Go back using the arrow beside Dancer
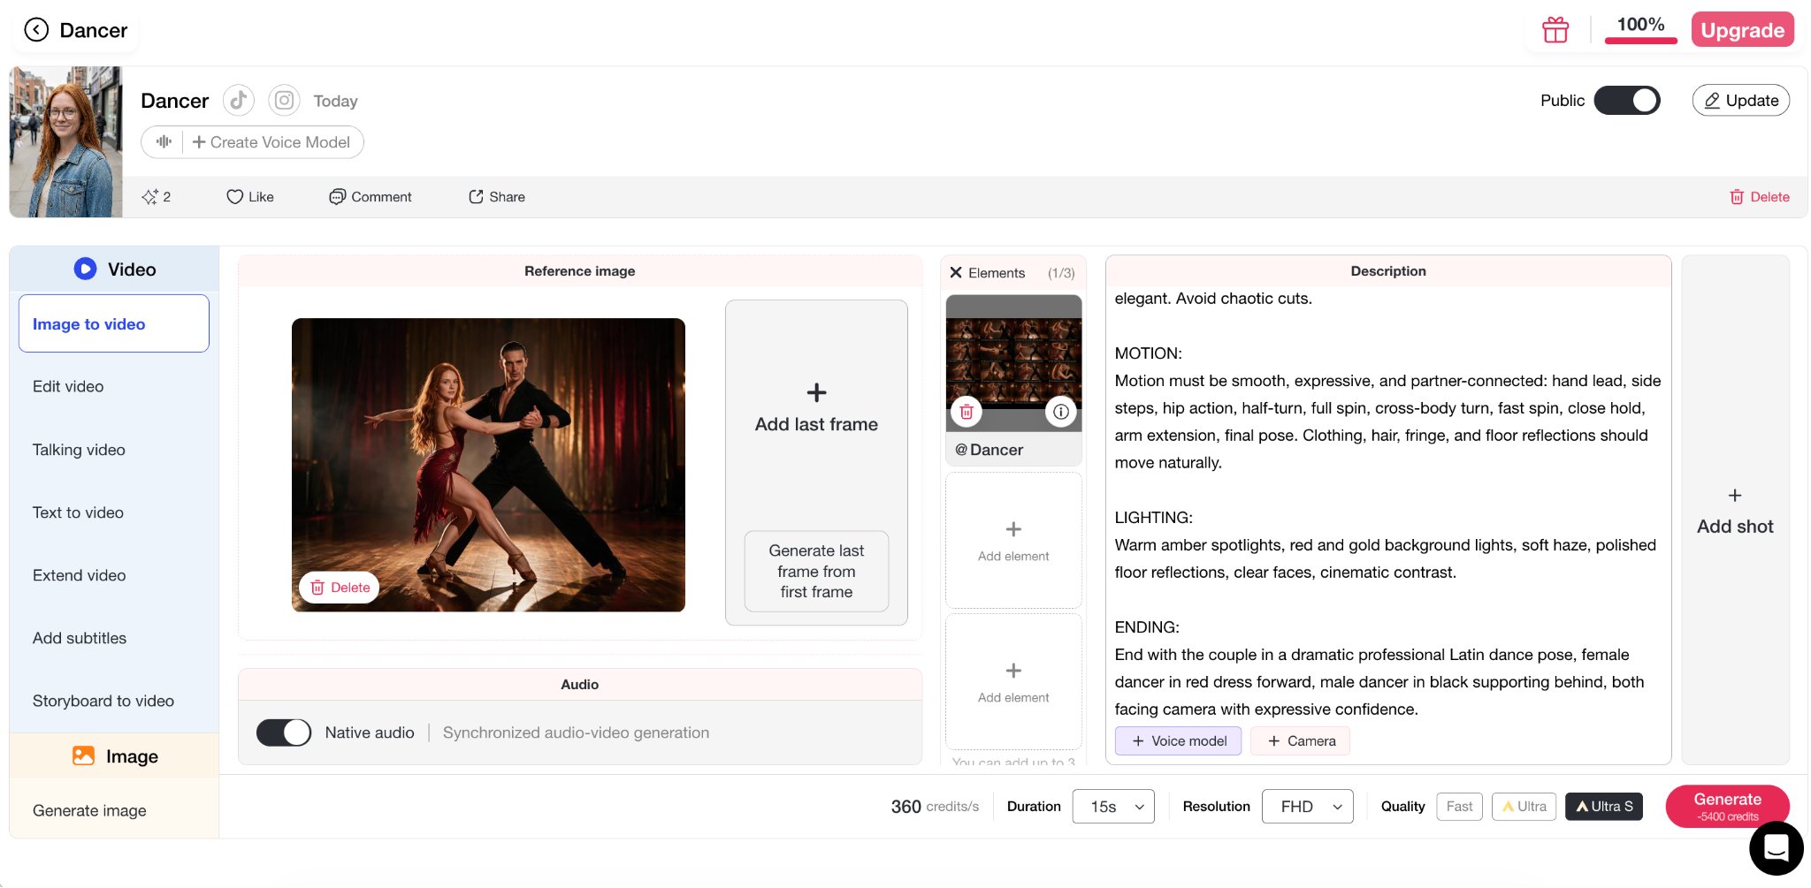1811x888 pixels. click(x=36, y=30)
